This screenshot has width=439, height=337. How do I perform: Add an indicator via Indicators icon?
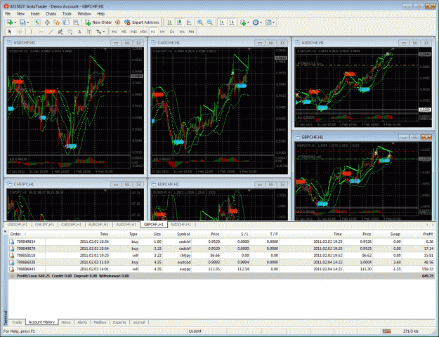pyautogui.click(x=243, y=22)
